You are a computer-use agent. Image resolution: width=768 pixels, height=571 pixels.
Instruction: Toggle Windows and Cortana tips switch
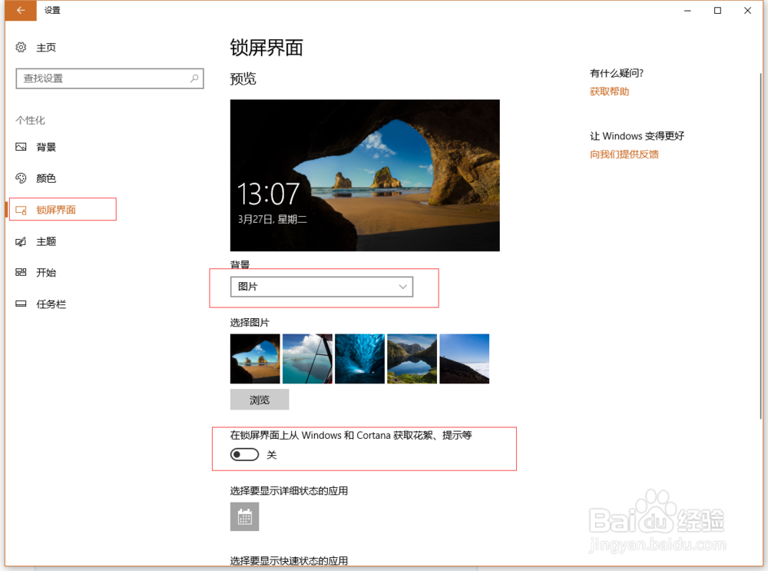coord(244,455)
